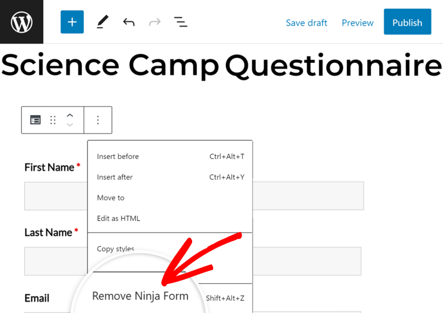Move the block down with the chevron
Image resolution: width=443 pixels, height=313 pixels.
70,124
